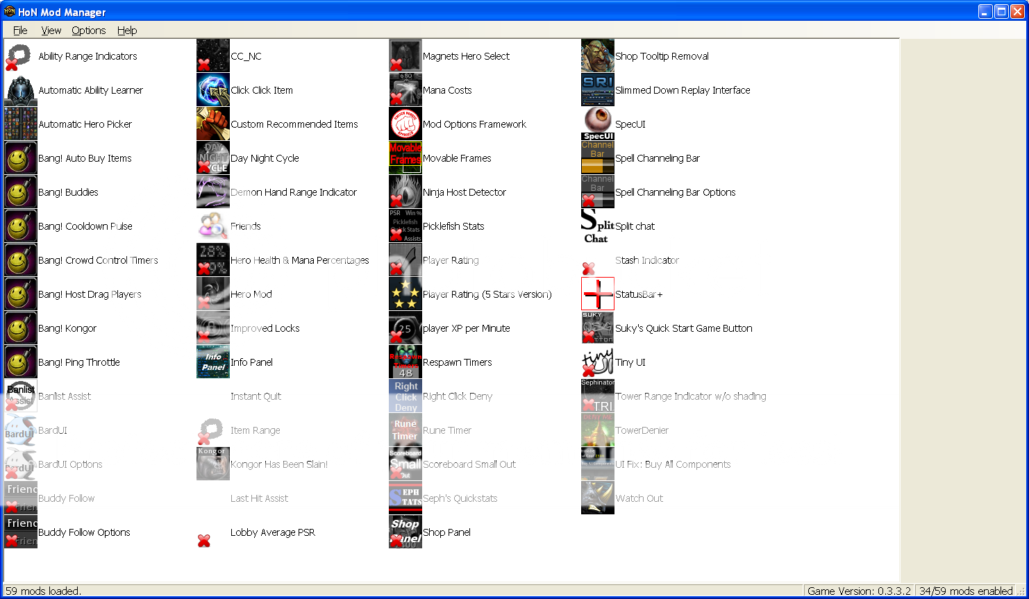Select the 'Banlist Assist' label
This screenshot has height=599, width=1029.
[65, 396]
